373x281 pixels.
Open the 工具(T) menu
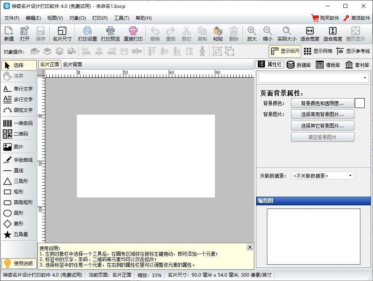pyautogui.click(x=121, y=18)
